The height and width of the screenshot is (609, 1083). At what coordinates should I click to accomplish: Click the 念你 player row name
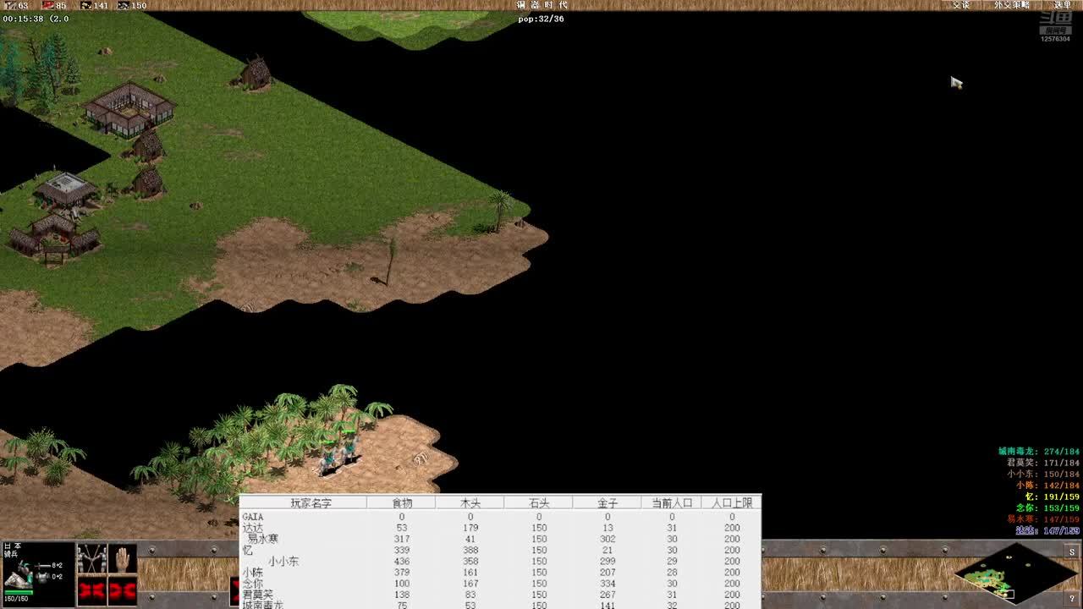pyautogui.click(x=253, y=583)
